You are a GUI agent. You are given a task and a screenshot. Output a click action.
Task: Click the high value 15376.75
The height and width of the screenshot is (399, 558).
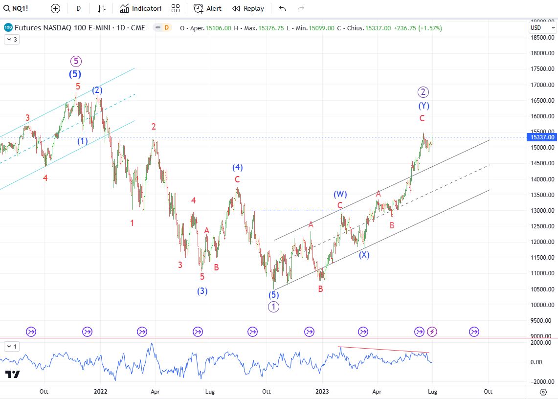pos(271,28)
